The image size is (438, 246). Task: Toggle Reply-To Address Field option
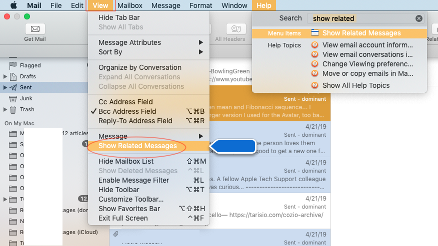148,121
